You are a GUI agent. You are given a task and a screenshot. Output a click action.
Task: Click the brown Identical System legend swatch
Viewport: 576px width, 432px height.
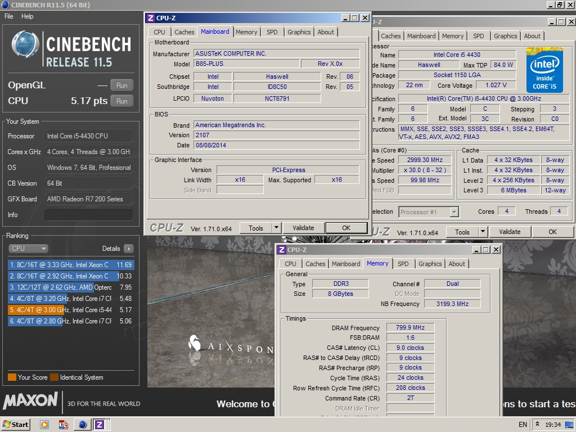pos(55,377)
